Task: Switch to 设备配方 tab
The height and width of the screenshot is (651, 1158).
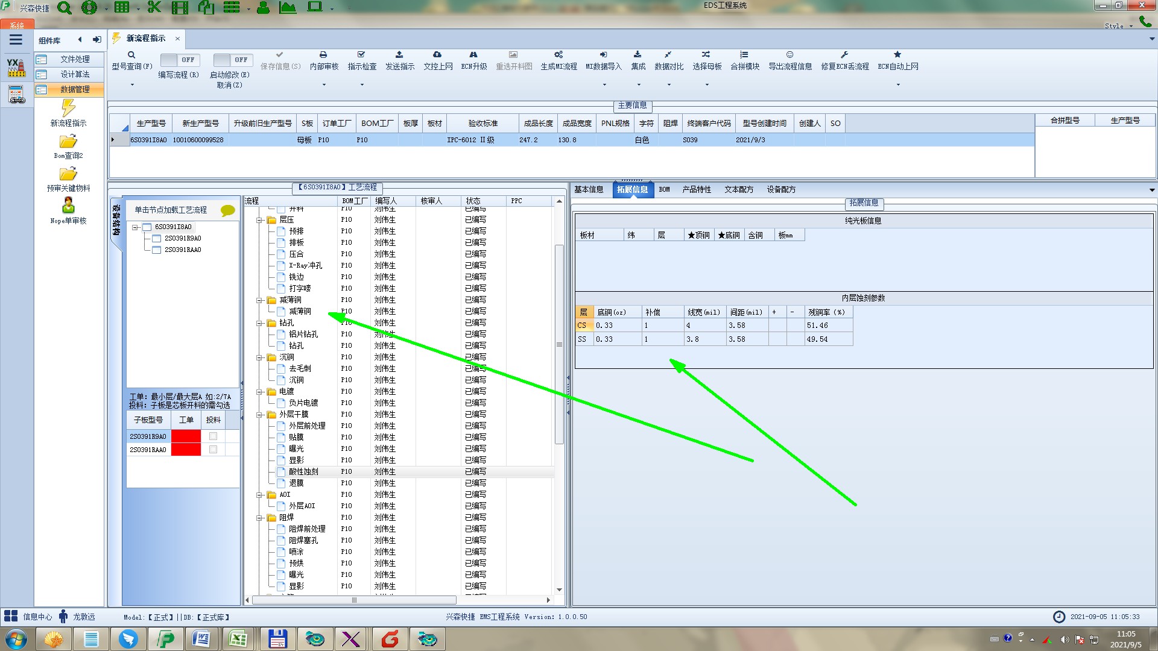Action: click(x=781, y=189)
